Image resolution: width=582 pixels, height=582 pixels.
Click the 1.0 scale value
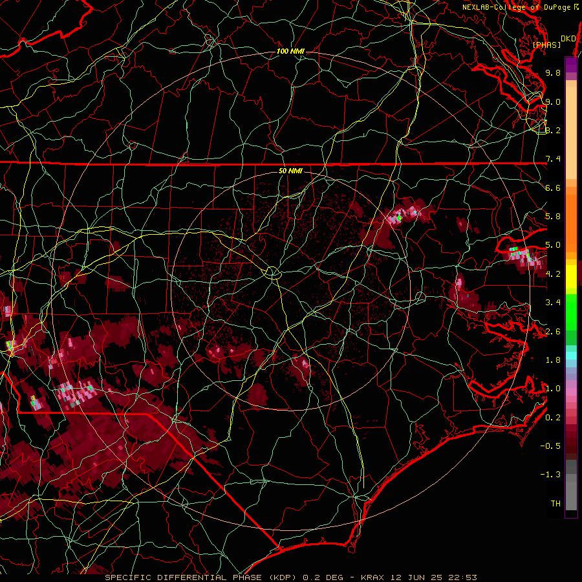pos(553,389)
